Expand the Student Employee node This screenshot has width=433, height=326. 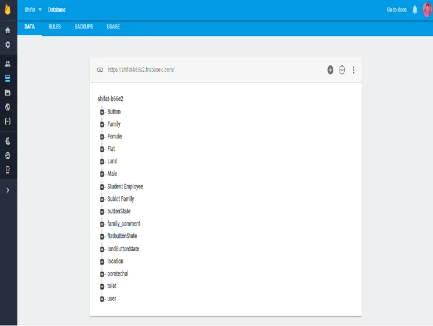pos(102,186)
